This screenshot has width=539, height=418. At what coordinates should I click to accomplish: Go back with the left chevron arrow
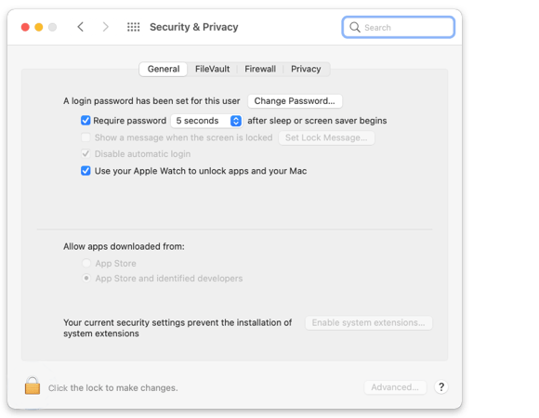pyautogui.click(x=81, y=27)
